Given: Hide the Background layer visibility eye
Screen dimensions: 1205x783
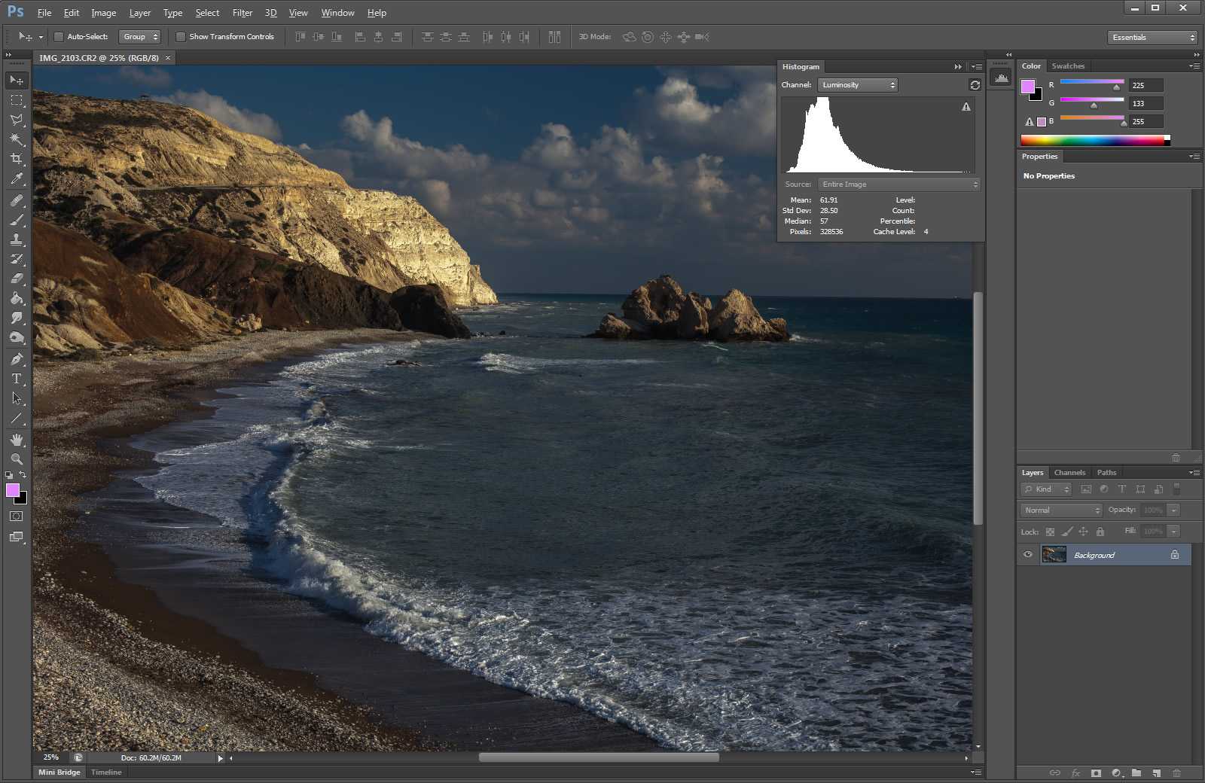Looking at the screenshot, I should [1028, 555].
